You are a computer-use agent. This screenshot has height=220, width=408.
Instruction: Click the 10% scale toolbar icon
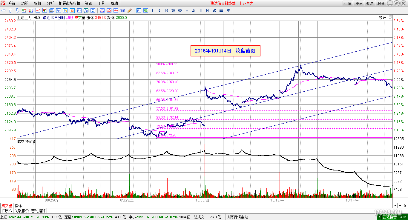pyautogui.click(x=122, y=10)
